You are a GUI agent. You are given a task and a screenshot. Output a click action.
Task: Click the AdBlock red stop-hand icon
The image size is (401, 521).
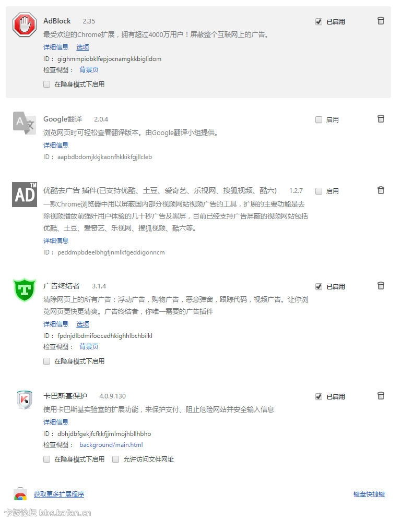25,25
